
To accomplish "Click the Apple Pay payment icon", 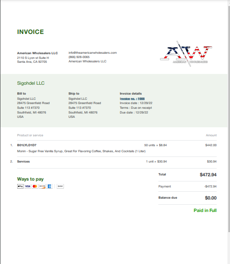I will tap(20, 186).
